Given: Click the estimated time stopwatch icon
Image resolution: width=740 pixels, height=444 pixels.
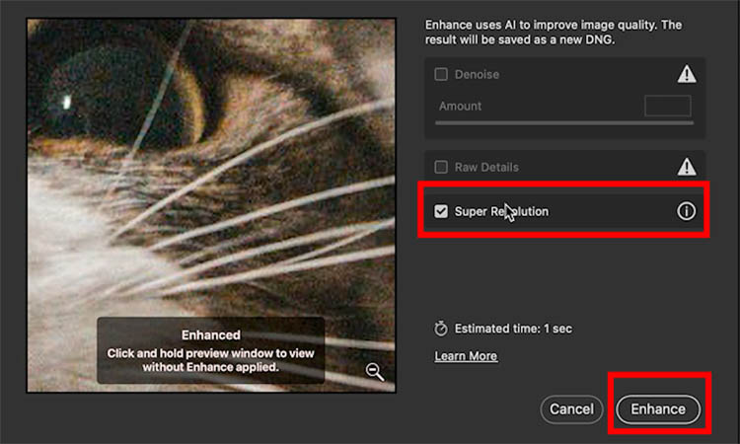Looking at the screenshot, I should tap(441, 329).
